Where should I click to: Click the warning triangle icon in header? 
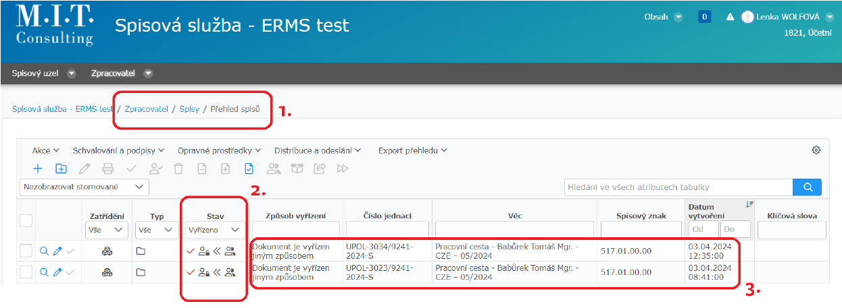[730, 18]
